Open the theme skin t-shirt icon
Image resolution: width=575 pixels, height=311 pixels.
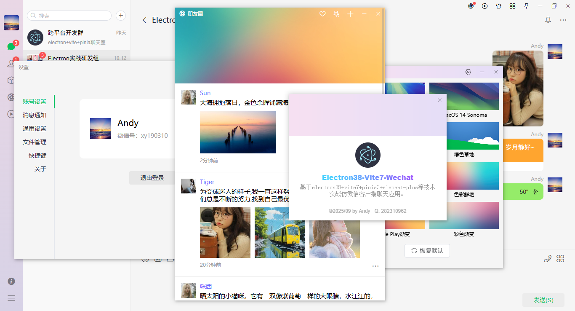[x=498, y=6]
